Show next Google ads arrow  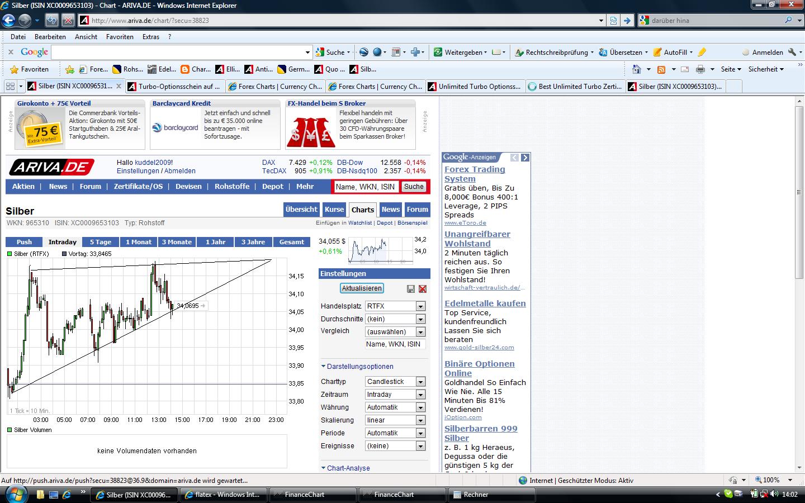tap(525, 158)
